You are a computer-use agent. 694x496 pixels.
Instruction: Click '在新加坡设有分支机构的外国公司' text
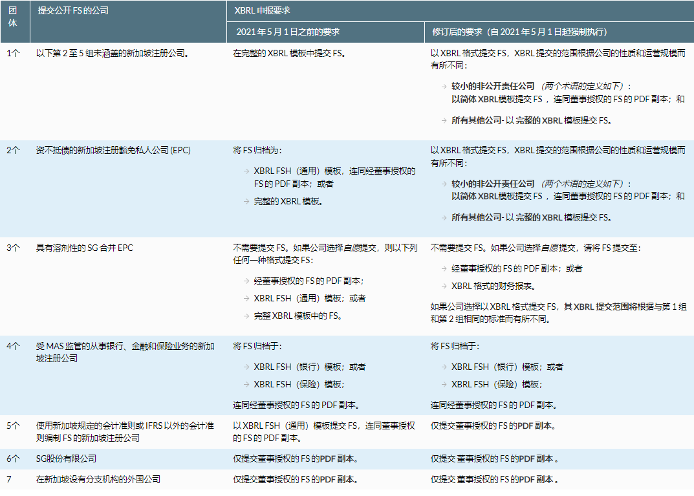[x=98, y=480]
